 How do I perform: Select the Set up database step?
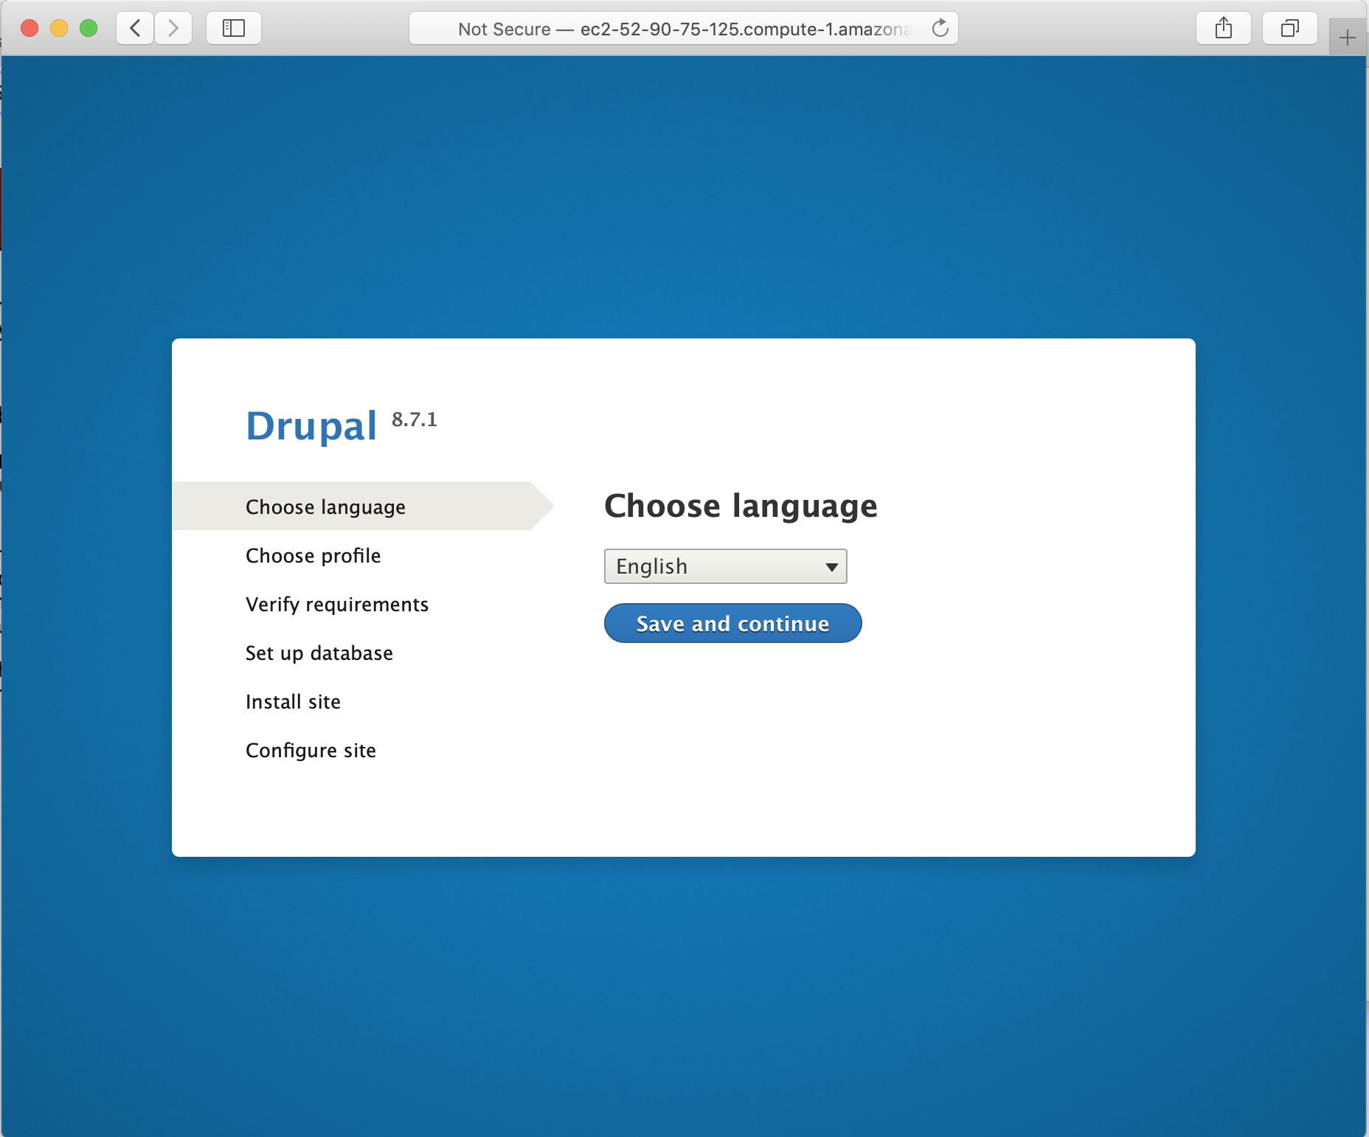coord(319,653)
